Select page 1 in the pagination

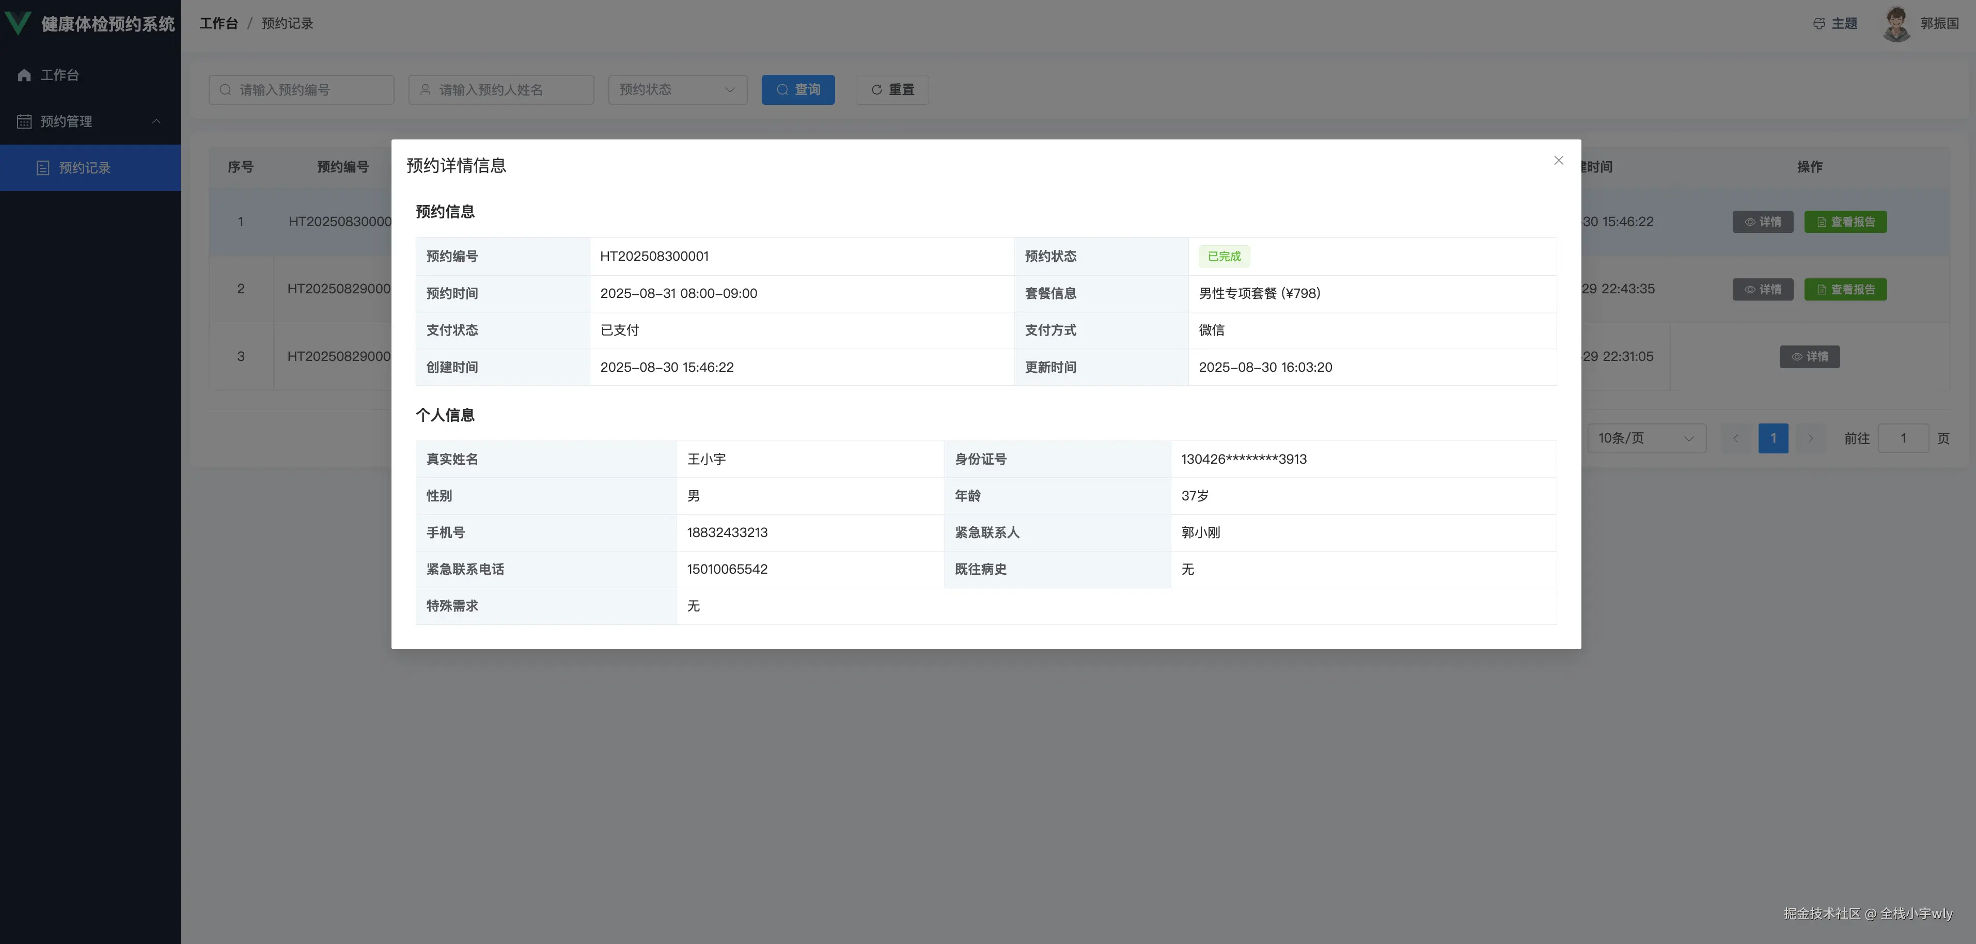pos(1773,438)
